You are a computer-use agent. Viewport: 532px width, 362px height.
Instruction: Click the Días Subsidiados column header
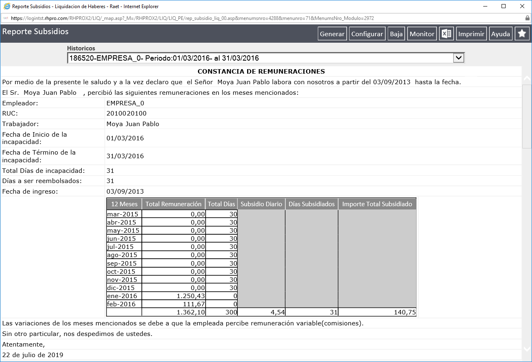[312, 204]
